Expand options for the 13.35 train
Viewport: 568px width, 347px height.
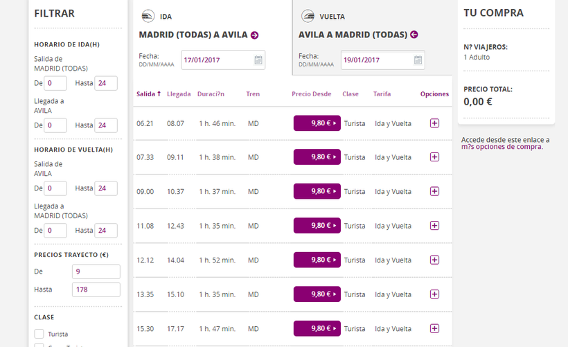pyautogui.click(x=434, y=294)
